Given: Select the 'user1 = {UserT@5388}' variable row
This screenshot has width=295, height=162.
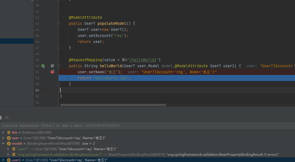Looking at the screenshot, I should [147, 160].
